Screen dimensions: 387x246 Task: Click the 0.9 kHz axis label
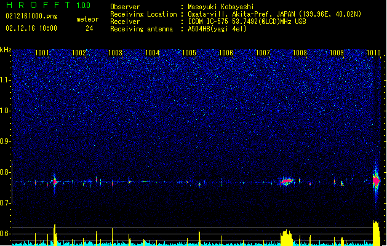coord(6,141)
